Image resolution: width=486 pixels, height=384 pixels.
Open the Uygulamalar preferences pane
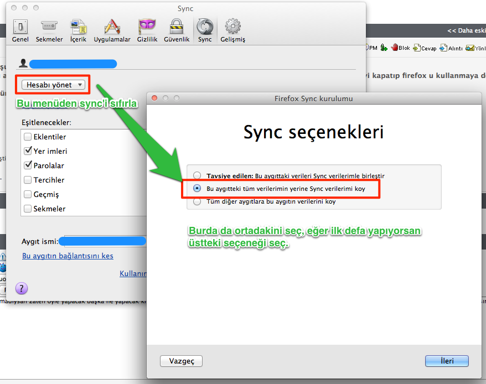[x=112, y=30]
